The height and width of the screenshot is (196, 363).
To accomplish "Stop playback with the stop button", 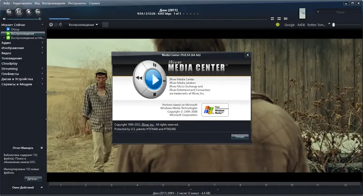I will click(x=29, y=12).
